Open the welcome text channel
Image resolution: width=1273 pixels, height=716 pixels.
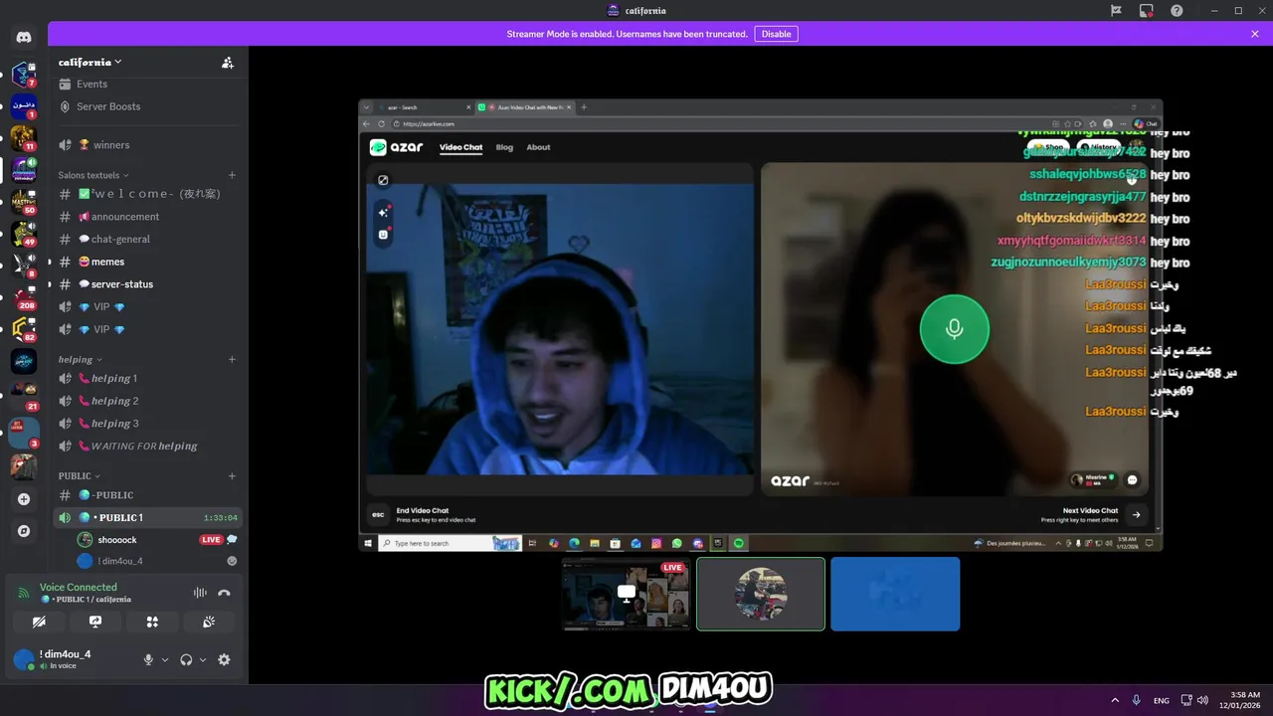pyautogui.click(x=148, y=194)
